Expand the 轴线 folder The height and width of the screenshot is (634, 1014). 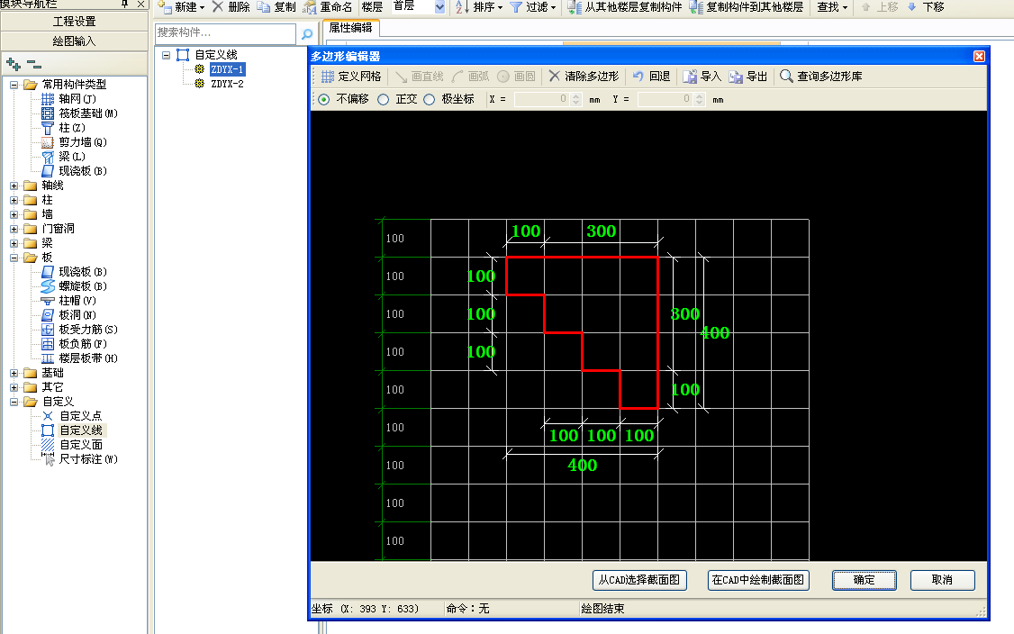pos(14,186)
